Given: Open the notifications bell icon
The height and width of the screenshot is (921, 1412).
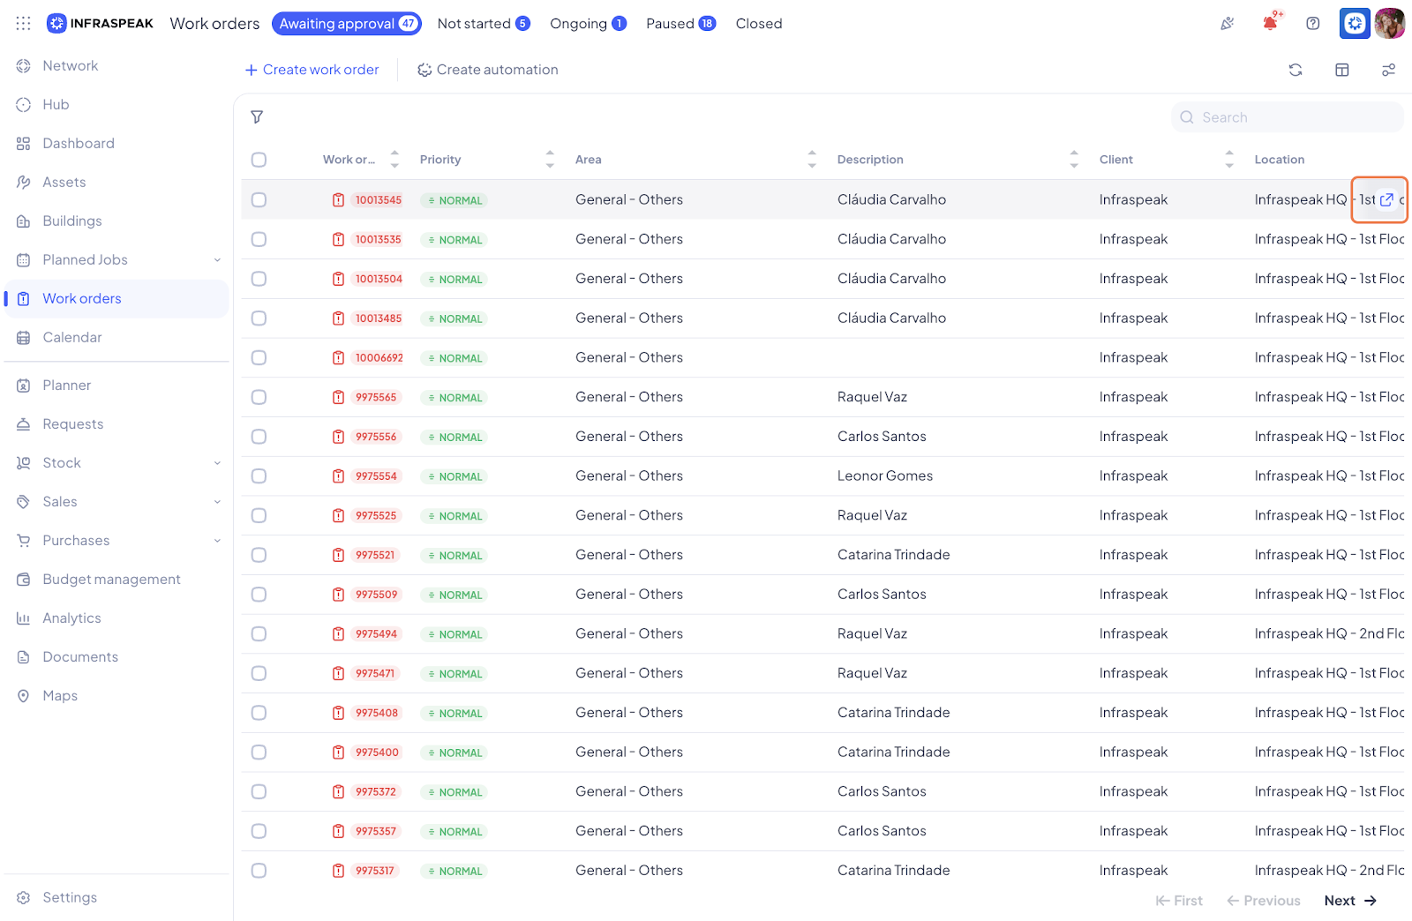Looking at the screenshot, I should pos(1270,23).
